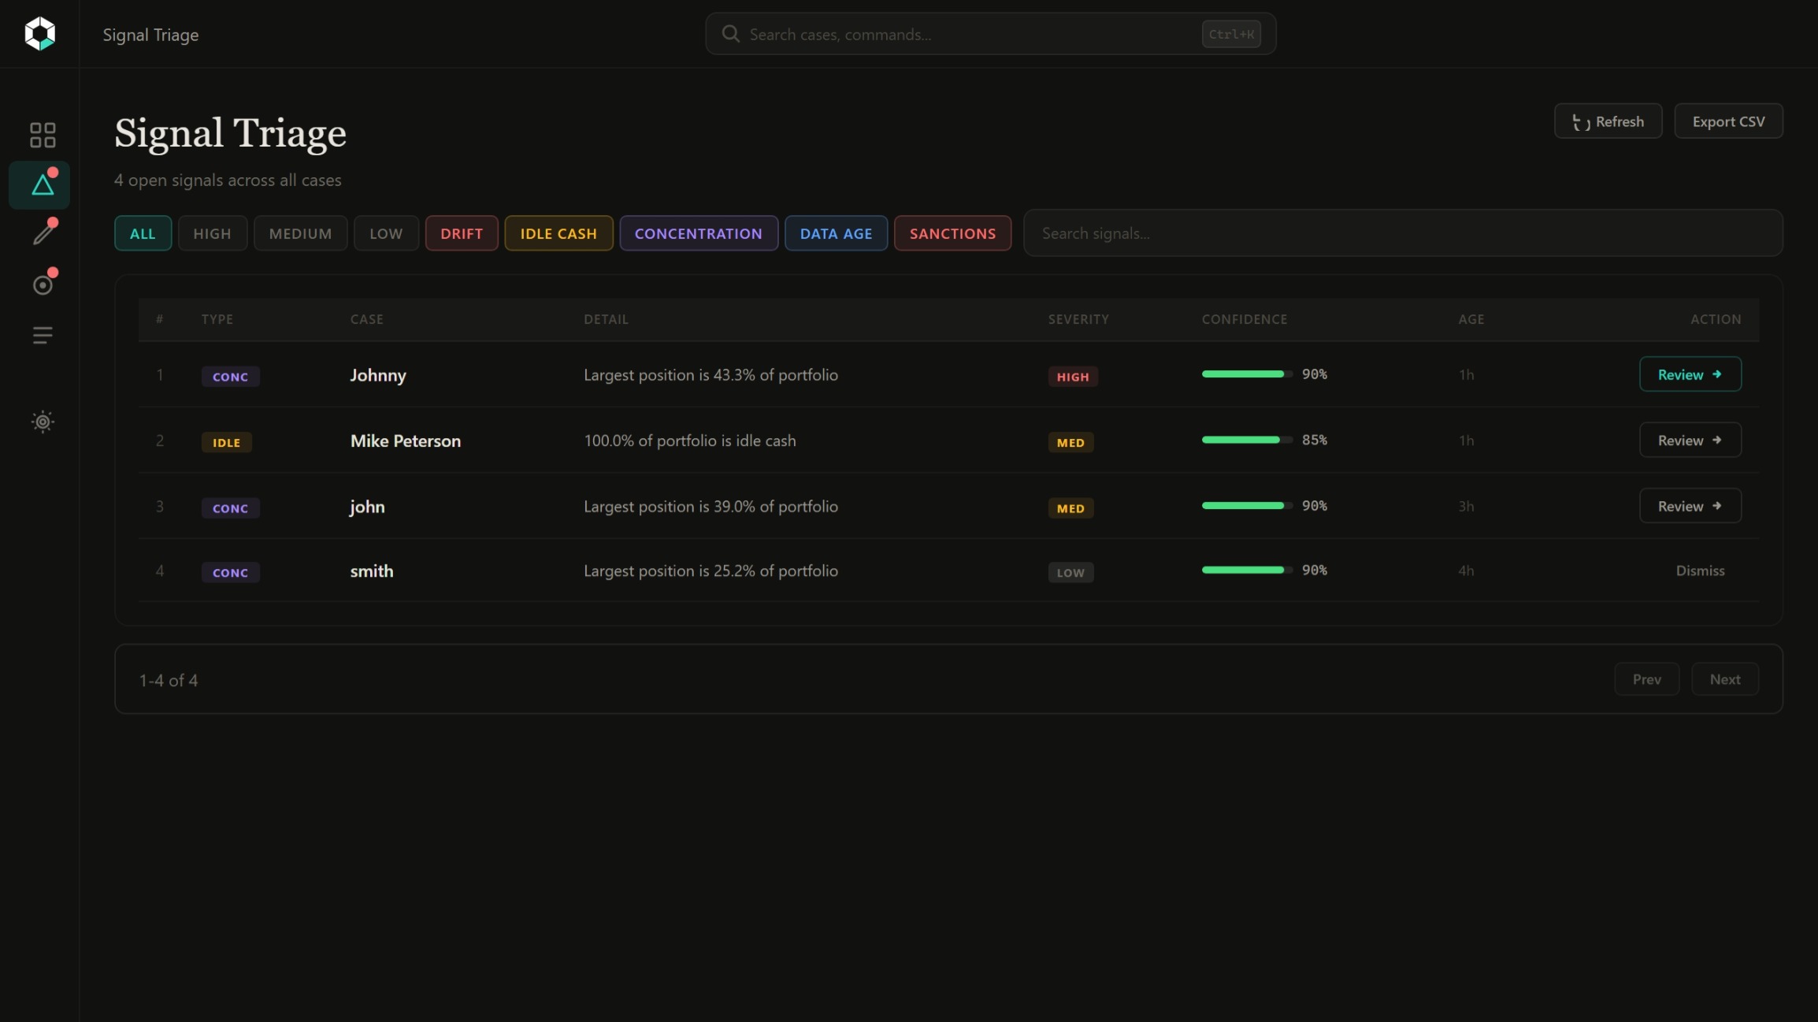Click the Next pagination button

pyautogui.click(x=1724, y=679)
